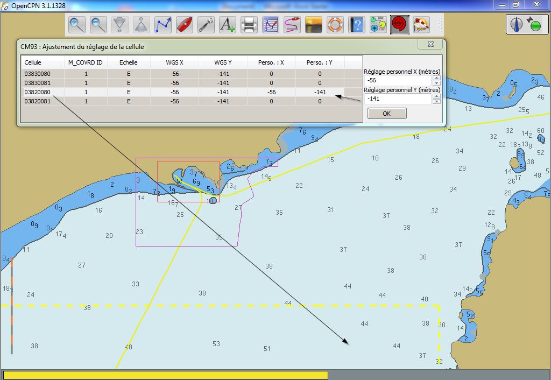
Task: Click the WGS X column header
Action: (x=175, y=62)
